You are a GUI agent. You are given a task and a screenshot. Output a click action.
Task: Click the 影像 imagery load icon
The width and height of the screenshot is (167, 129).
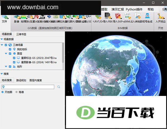17,17
